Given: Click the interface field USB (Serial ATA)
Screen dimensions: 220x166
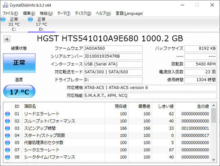Looking at the screenshot, I should [x=113, y=64].
